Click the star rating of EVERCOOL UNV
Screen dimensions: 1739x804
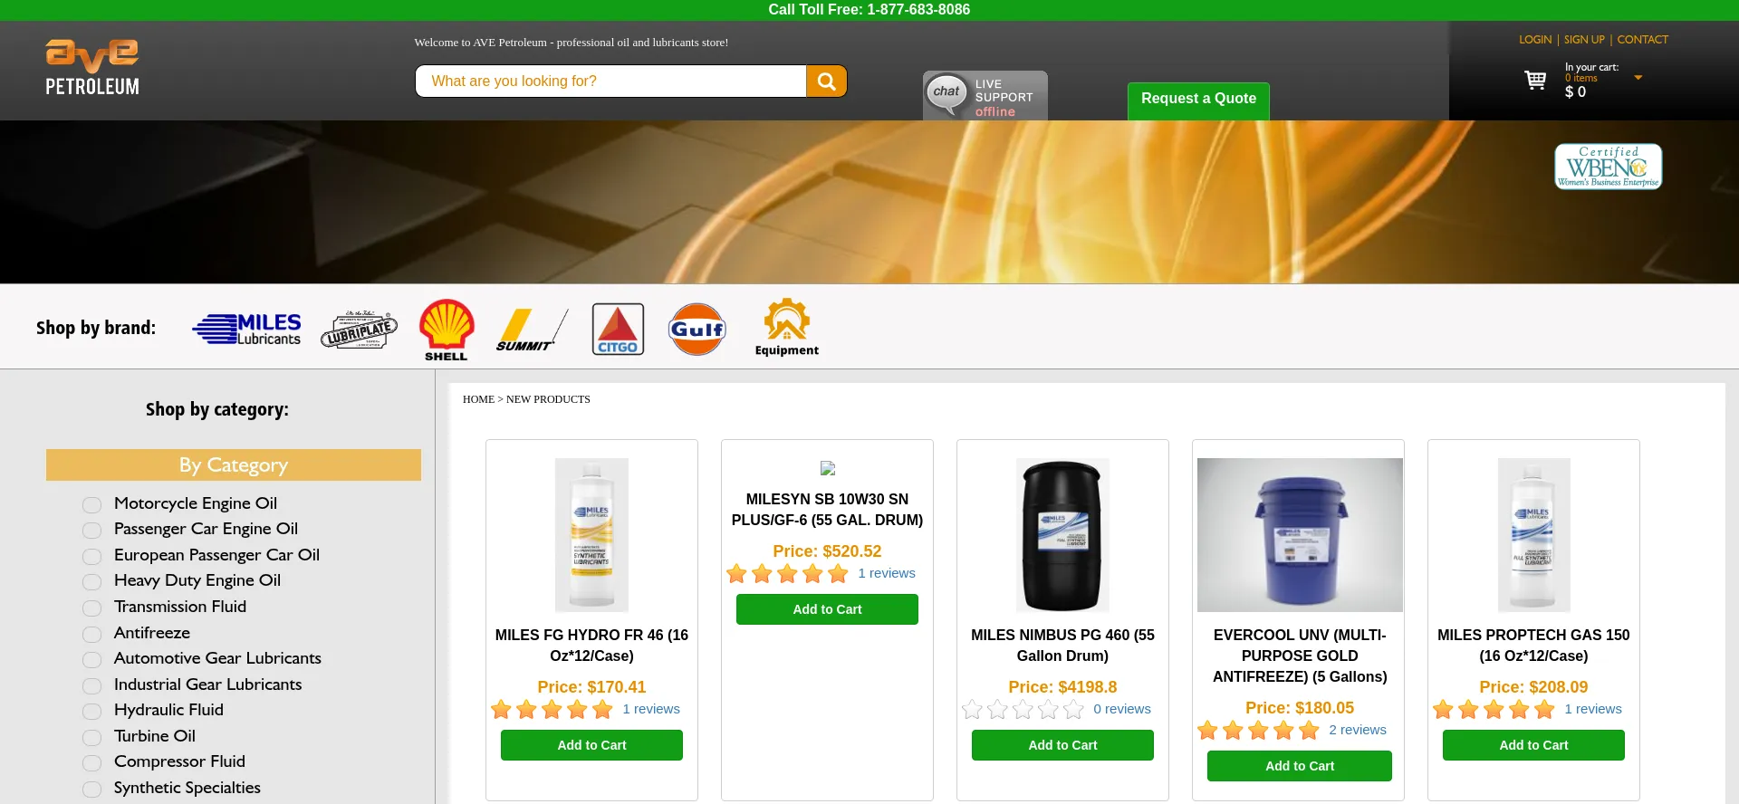[1258, 730]
